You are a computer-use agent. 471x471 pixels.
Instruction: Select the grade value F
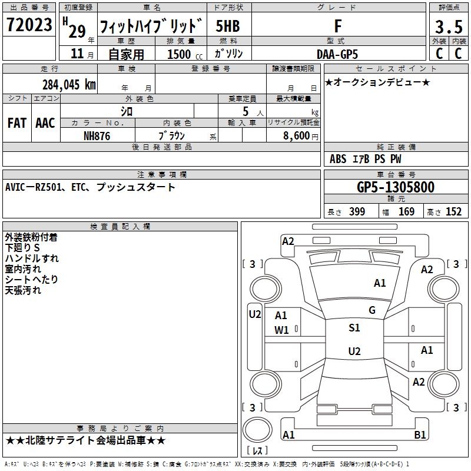click(338, 26)
